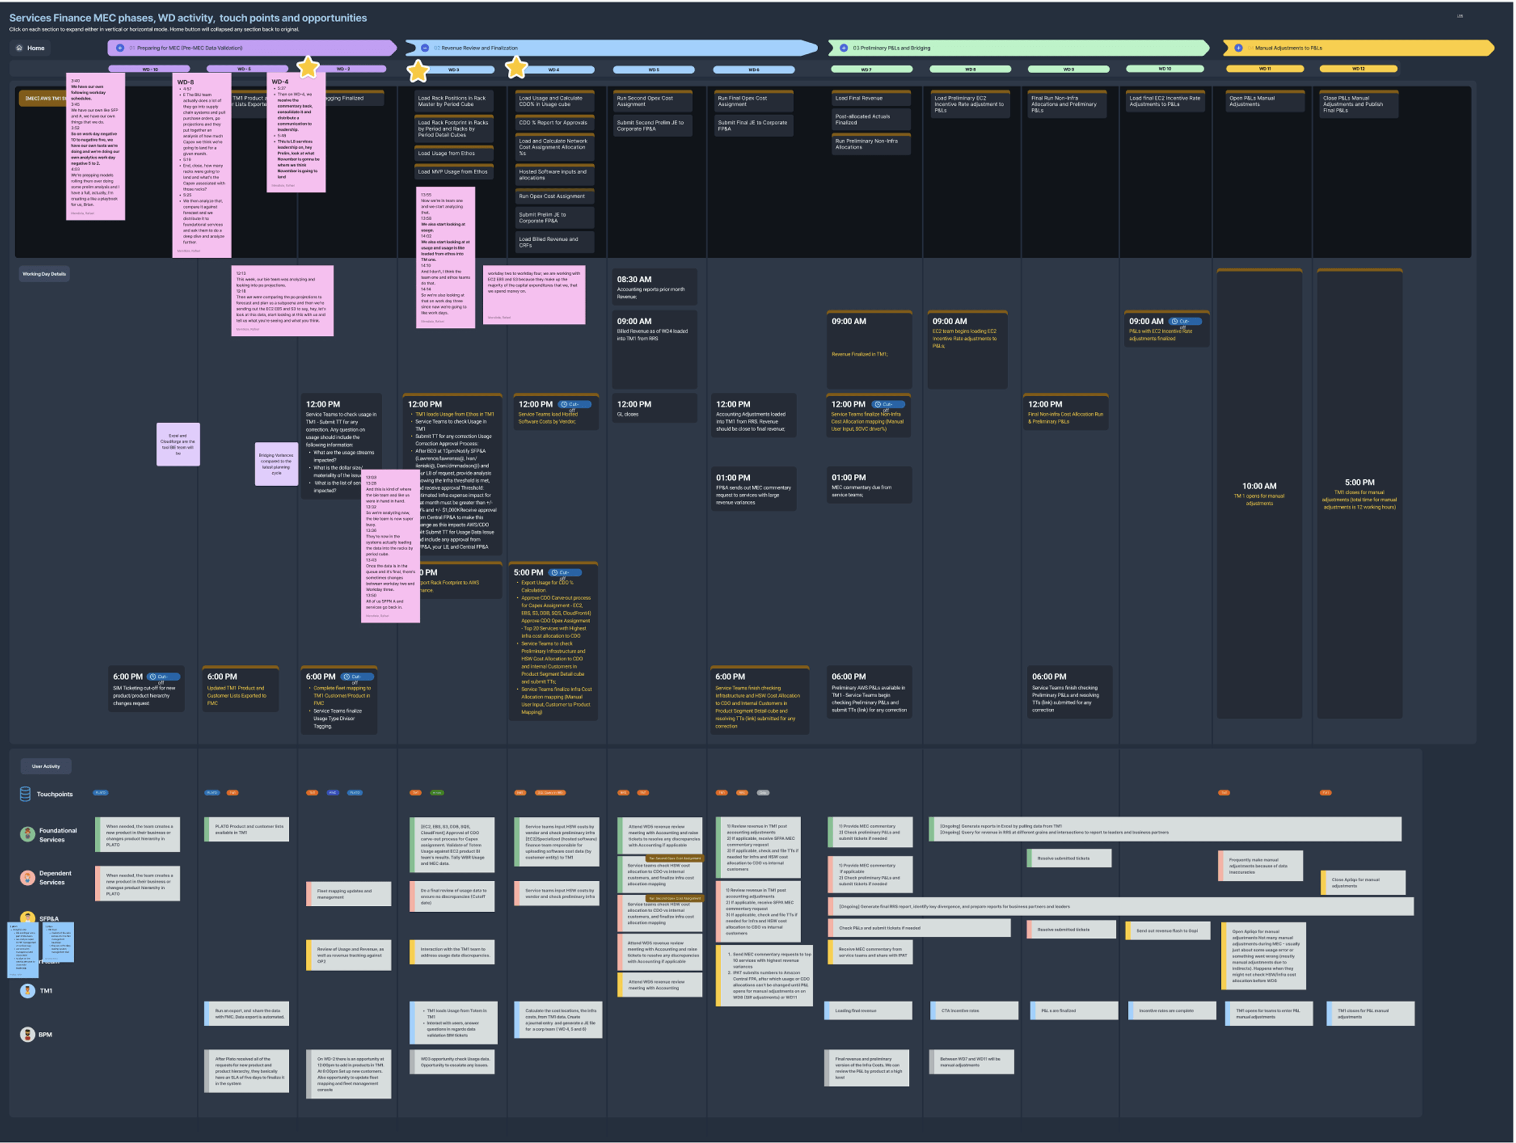Viewport: 1516px width, 1143px height.
Task: Select the 10:00 AM TM1 opens card
Action: pos(1259,493)
